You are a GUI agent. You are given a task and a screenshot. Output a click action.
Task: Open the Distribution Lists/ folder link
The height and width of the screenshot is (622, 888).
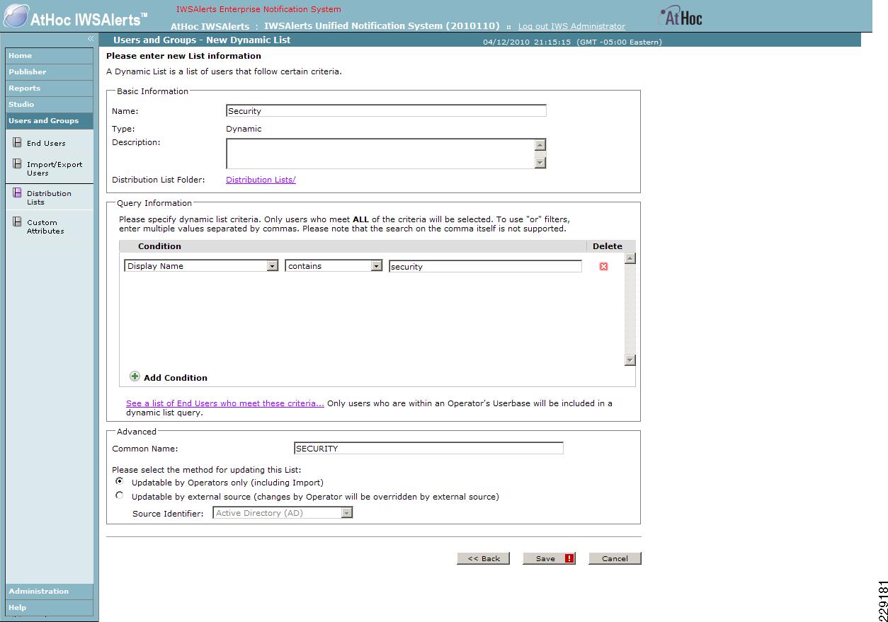[261, 180]
